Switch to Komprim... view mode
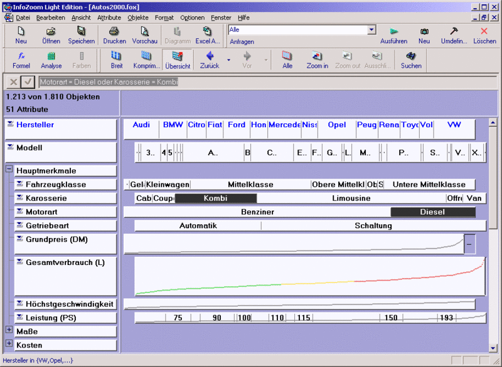Screen dimensions: 502x367 [147, 60]
